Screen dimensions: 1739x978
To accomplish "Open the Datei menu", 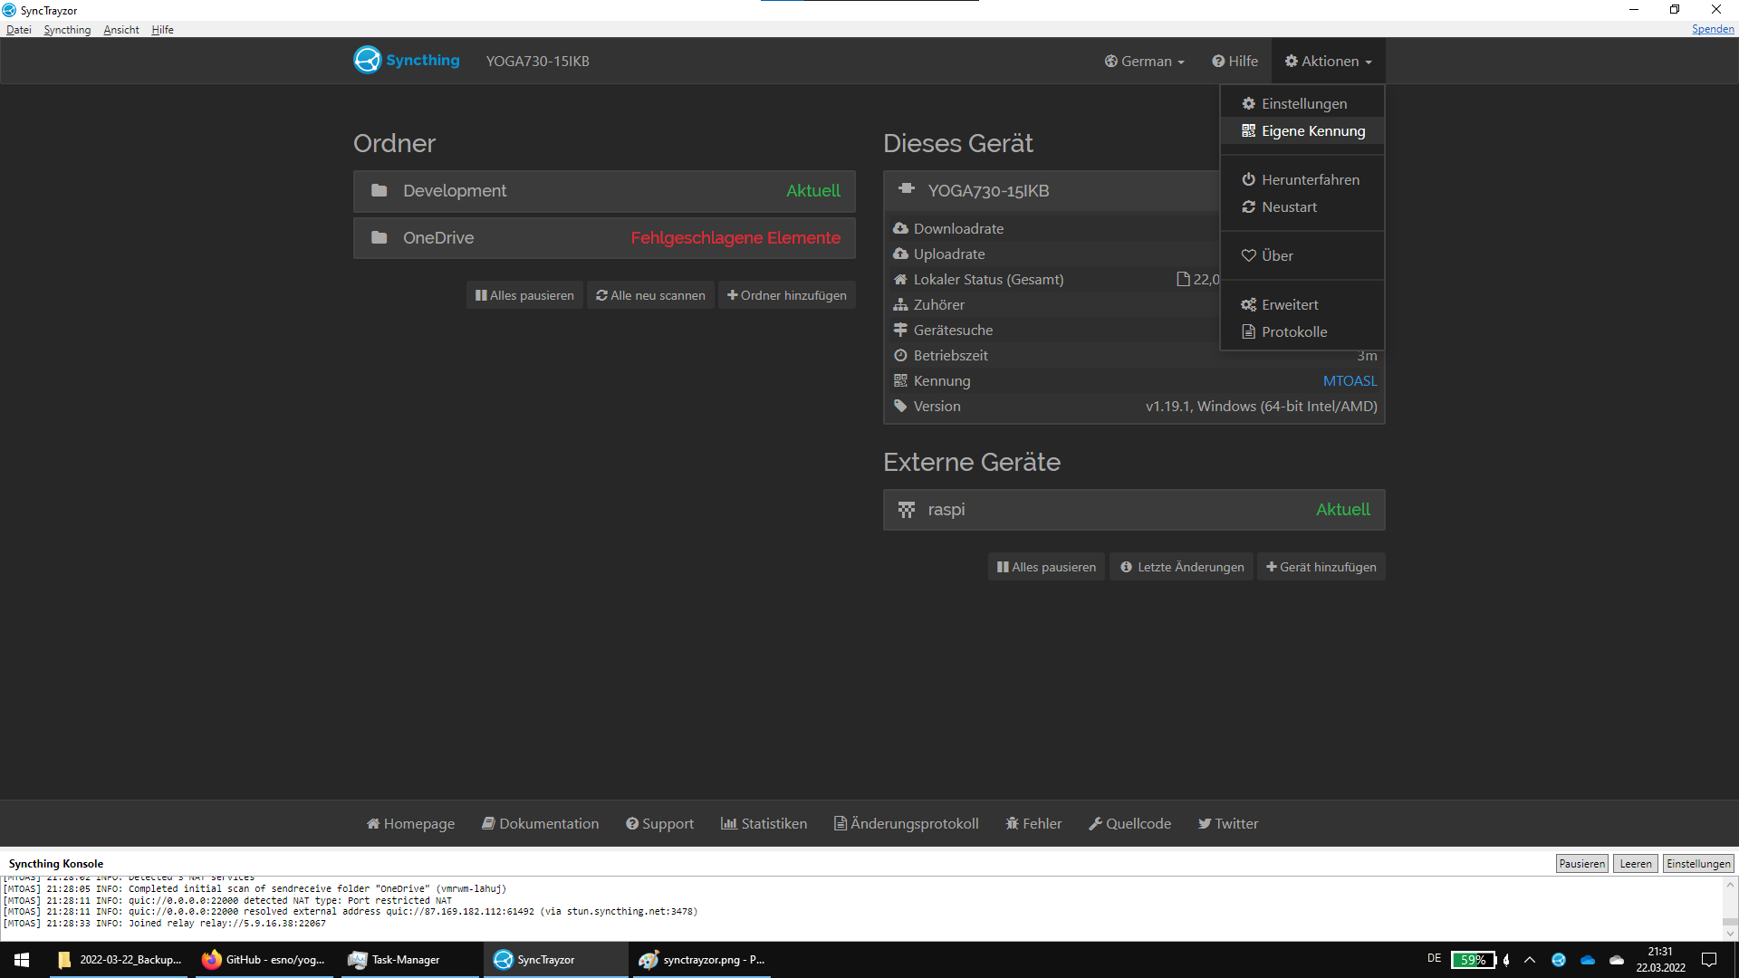I will tap(18, 30).
